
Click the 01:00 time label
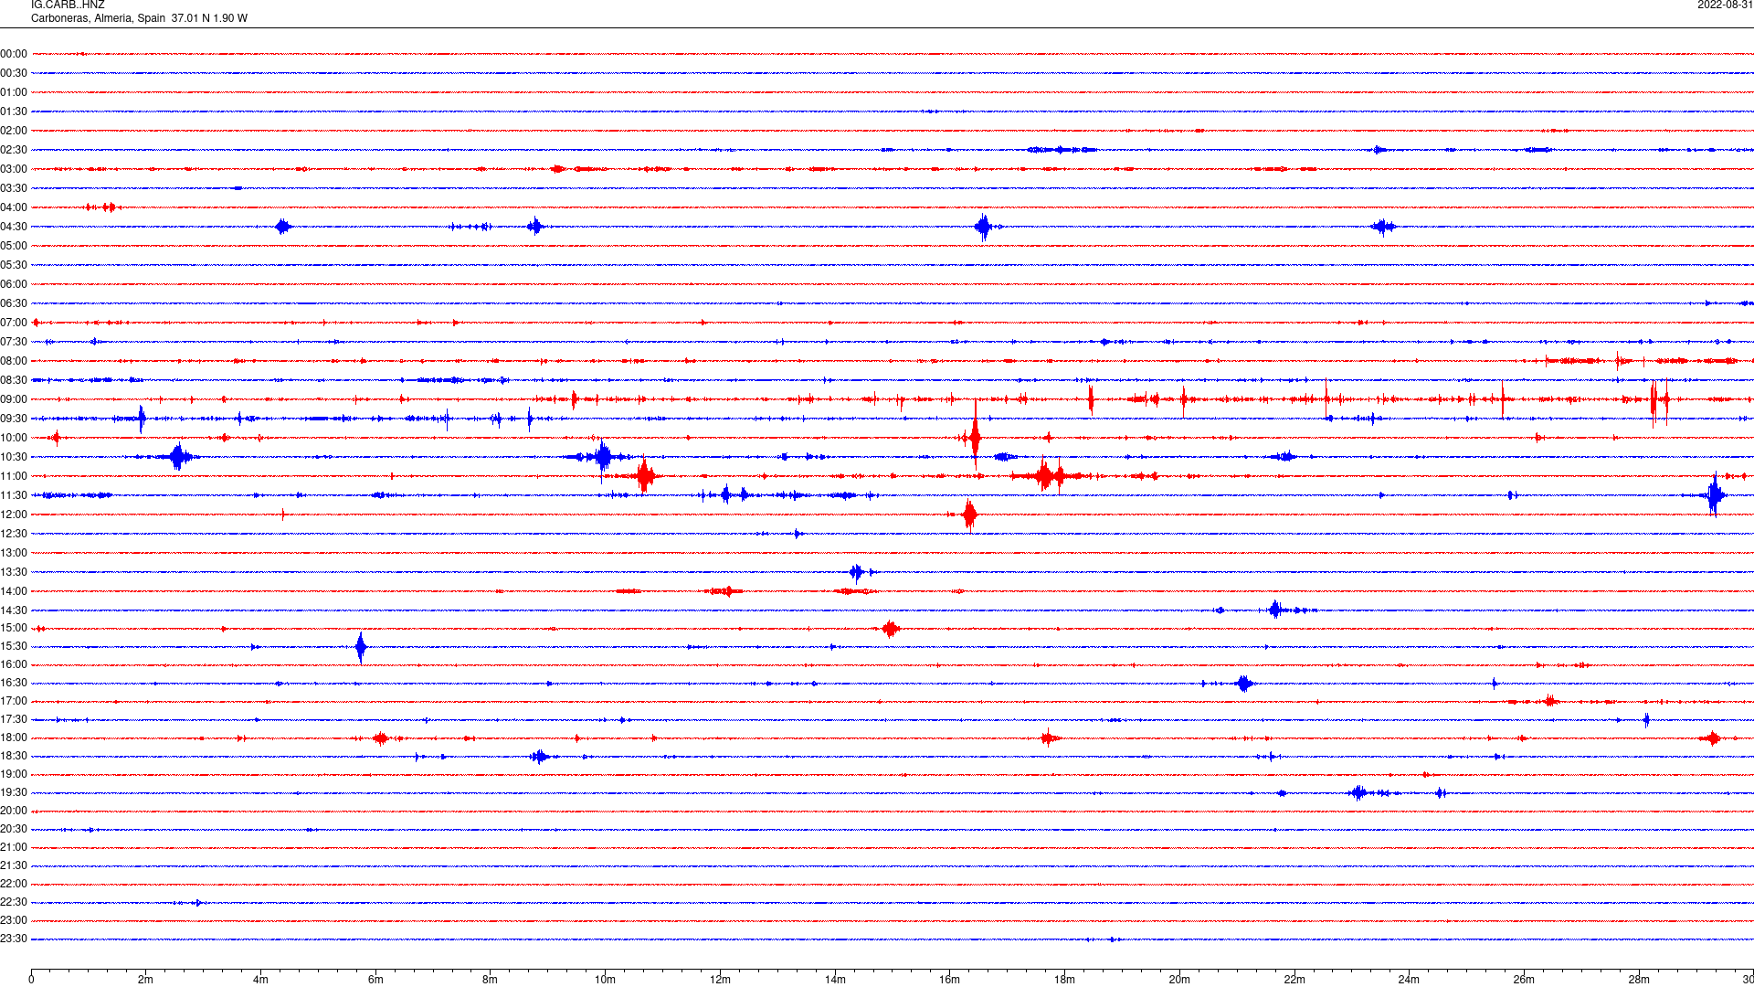tap(14, 92)
